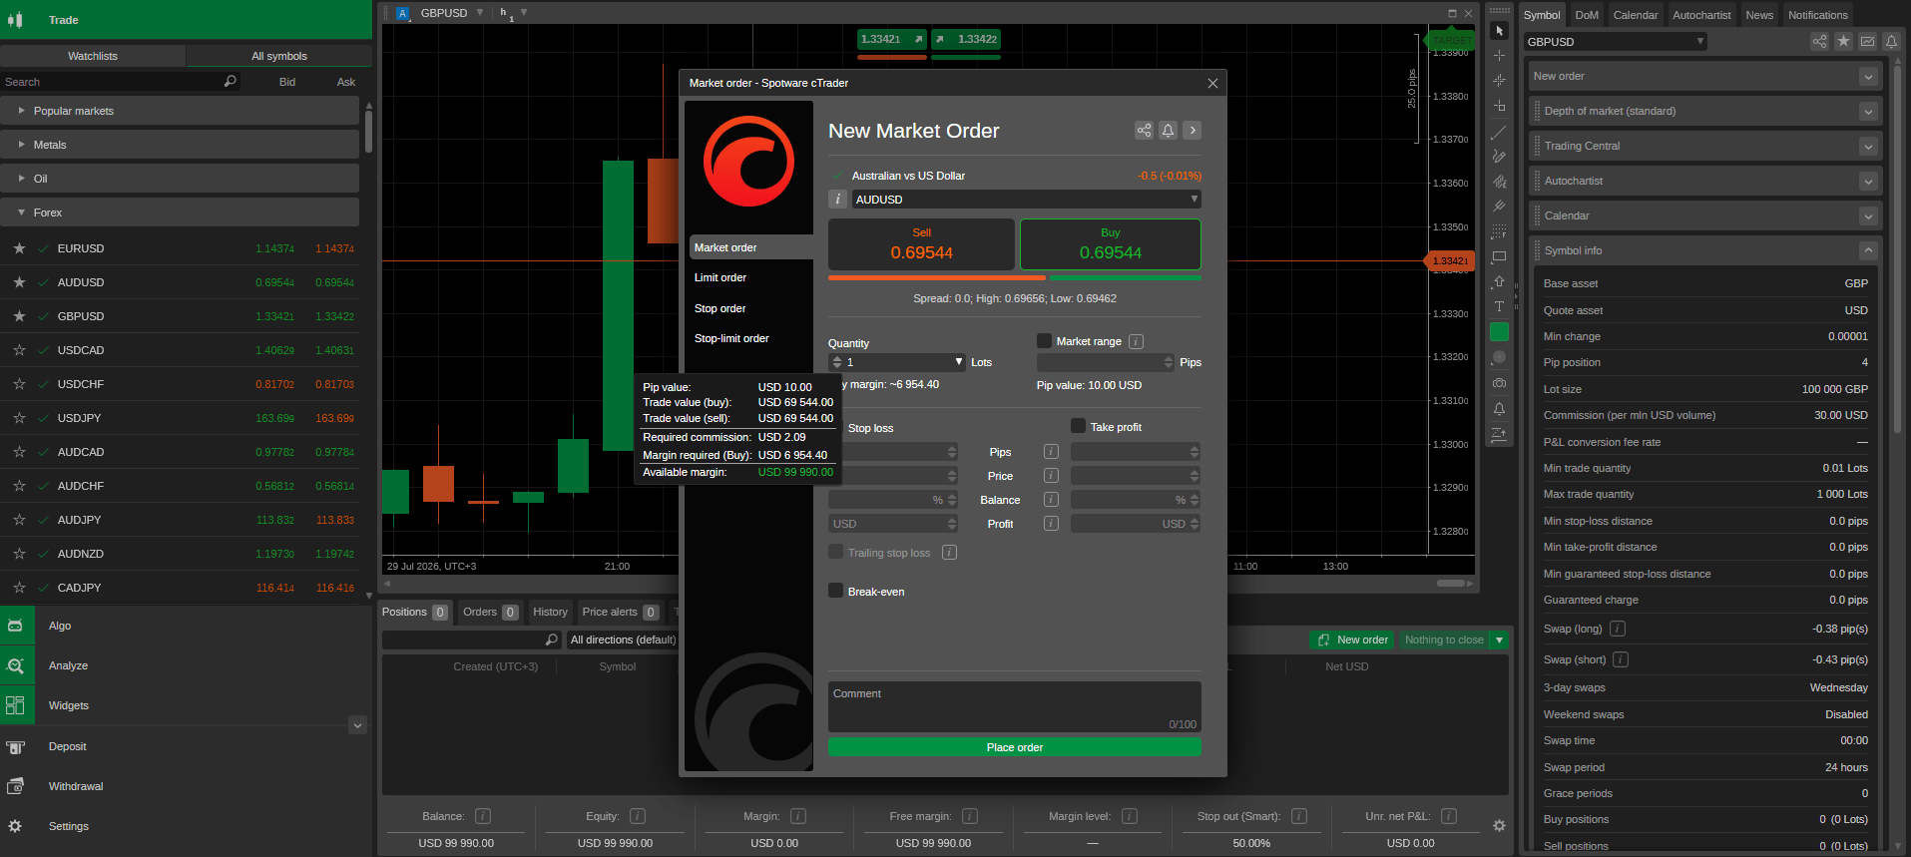Click the Place order button
The width and height of the screenshot is (1911, 857).
pyautogui.click(x=1014, y=747)
